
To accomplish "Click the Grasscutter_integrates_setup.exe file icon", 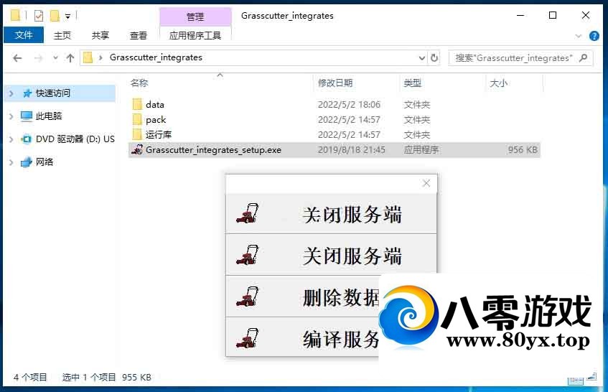I will (x=137, y=150).
